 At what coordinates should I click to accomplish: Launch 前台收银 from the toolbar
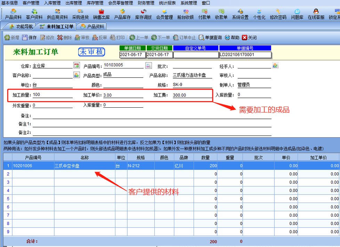(185, 14)
